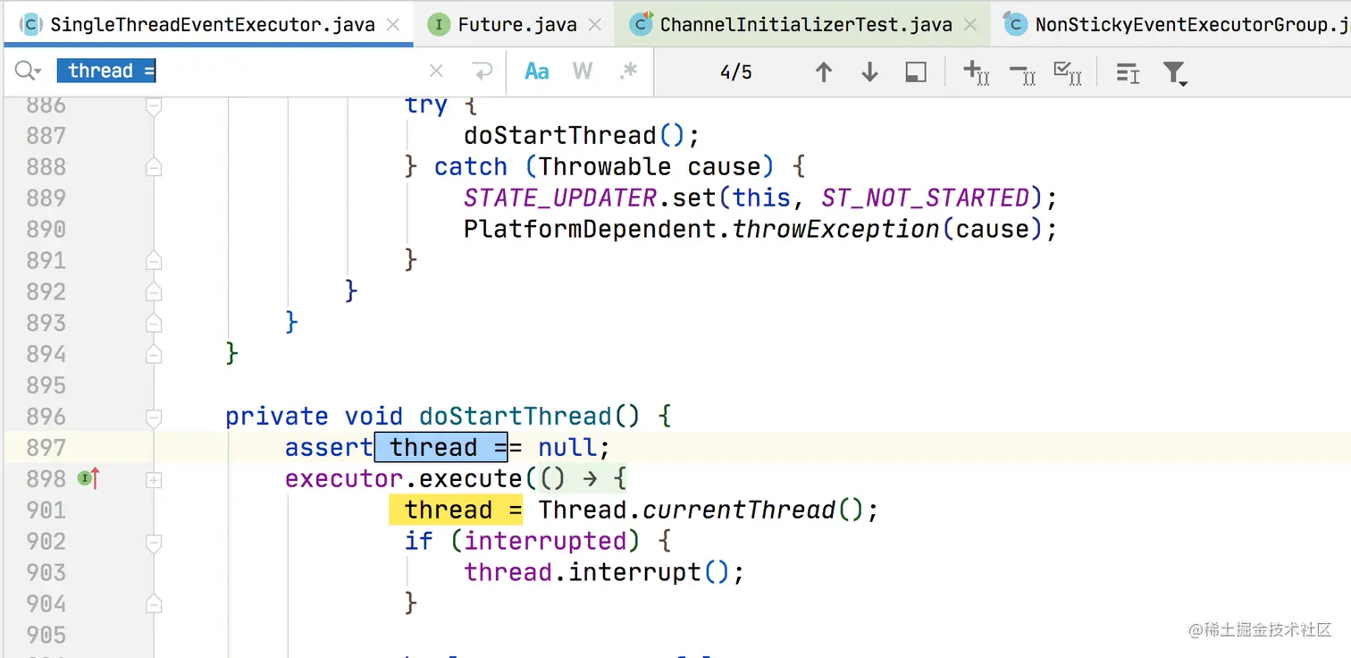Open results in Find tool window icon
1351x658 pixels.
click(x=916, y=72)
